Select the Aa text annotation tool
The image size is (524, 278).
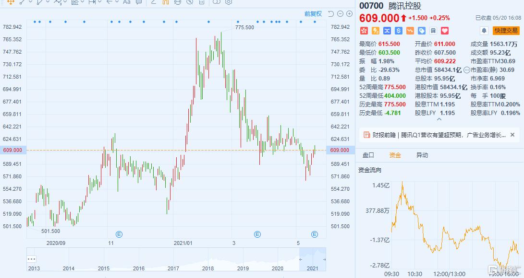[x=127, y=2]
